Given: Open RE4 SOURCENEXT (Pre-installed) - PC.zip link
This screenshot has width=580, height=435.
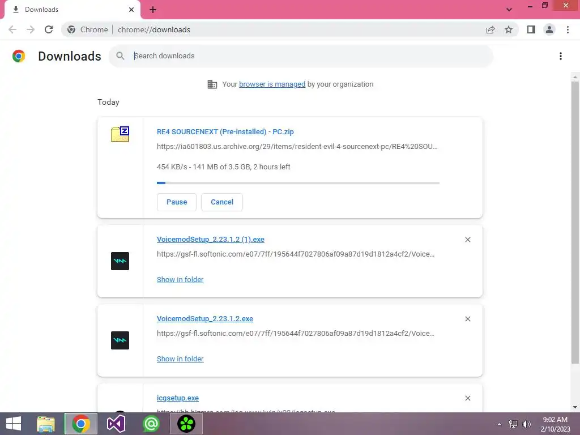Looking at the screenshot, I should pos(225,131).
